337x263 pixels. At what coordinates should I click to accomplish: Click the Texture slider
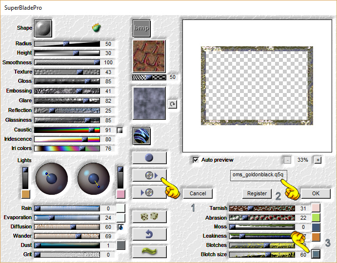click(67, 72)
